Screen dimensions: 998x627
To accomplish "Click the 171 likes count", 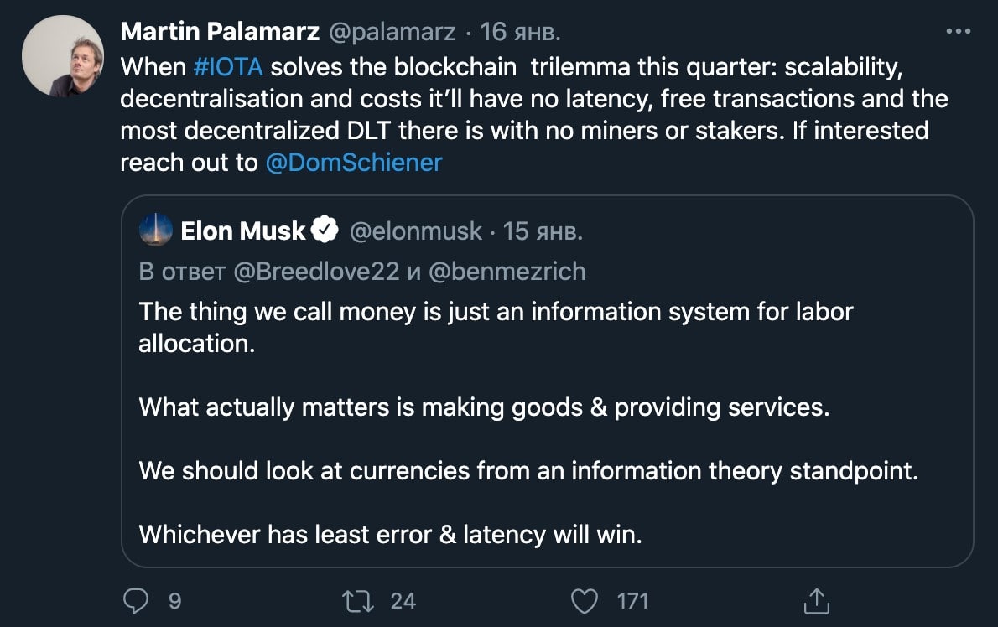I will tap(632, 601).
